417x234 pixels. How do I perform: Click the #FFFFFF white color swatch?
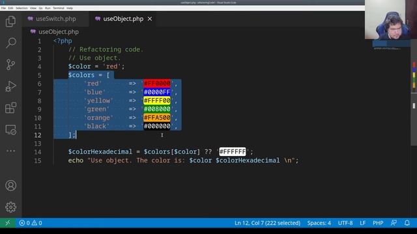233,151
